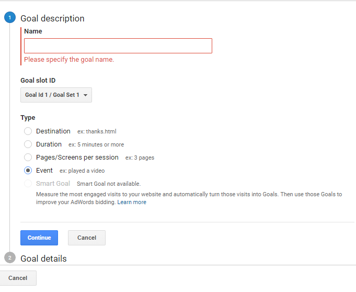This screenshot has height=292, width=356.
Task: Click the goal Name input field
Action: click(118, 46)
